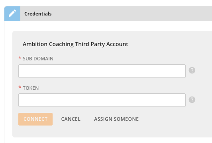Click the red asterisk beside TOKEN

click(20, 87)
